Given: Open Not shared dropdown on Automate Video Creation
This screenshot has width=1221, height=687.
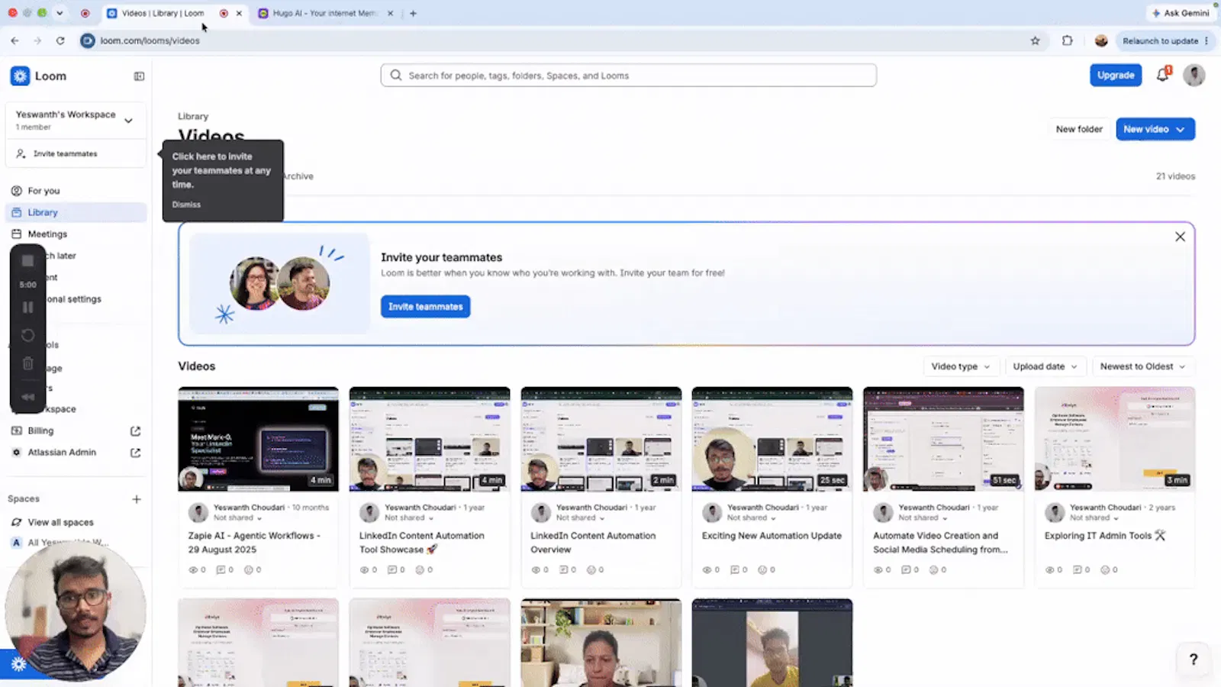Looking at the screenshot, I should point(923,518).
